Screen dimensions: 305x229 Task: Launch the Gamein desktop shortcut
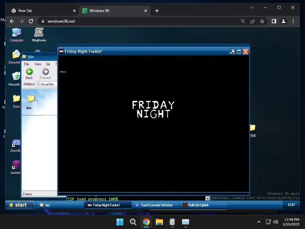click(x=15, y=168)
